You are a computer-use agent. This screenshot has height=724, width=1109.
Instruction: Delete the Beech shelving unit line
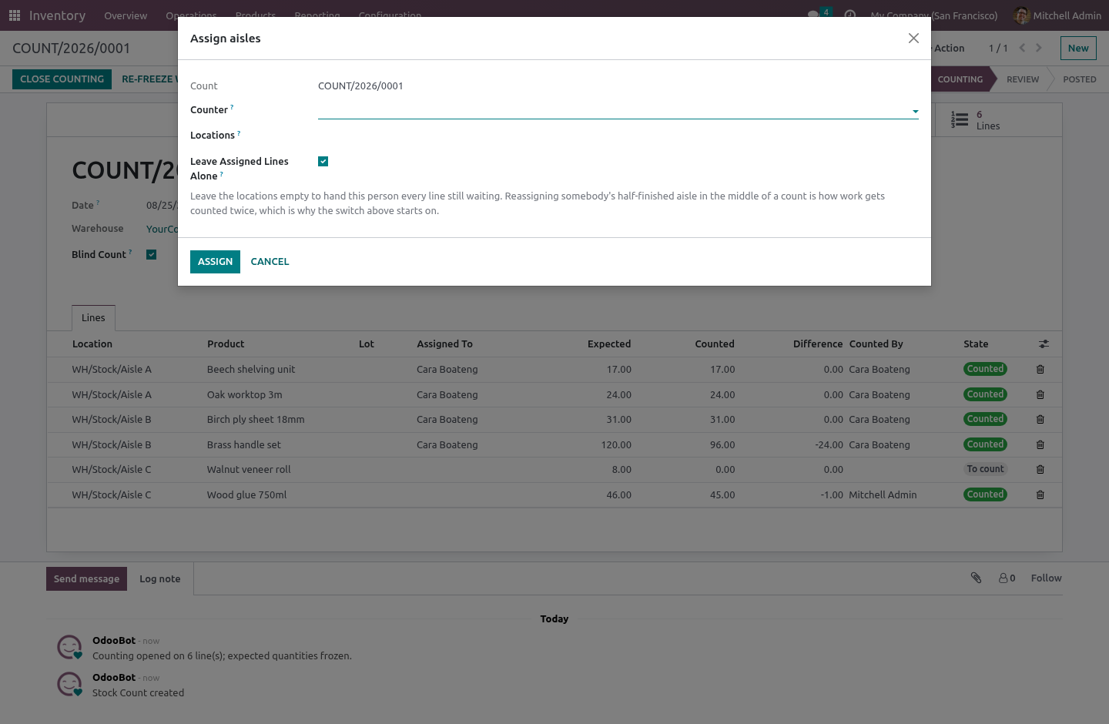coord(1040,370)
